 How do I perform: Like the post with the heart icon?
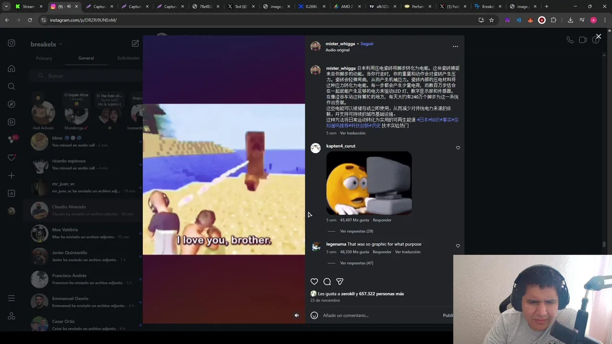pos(314,282)
